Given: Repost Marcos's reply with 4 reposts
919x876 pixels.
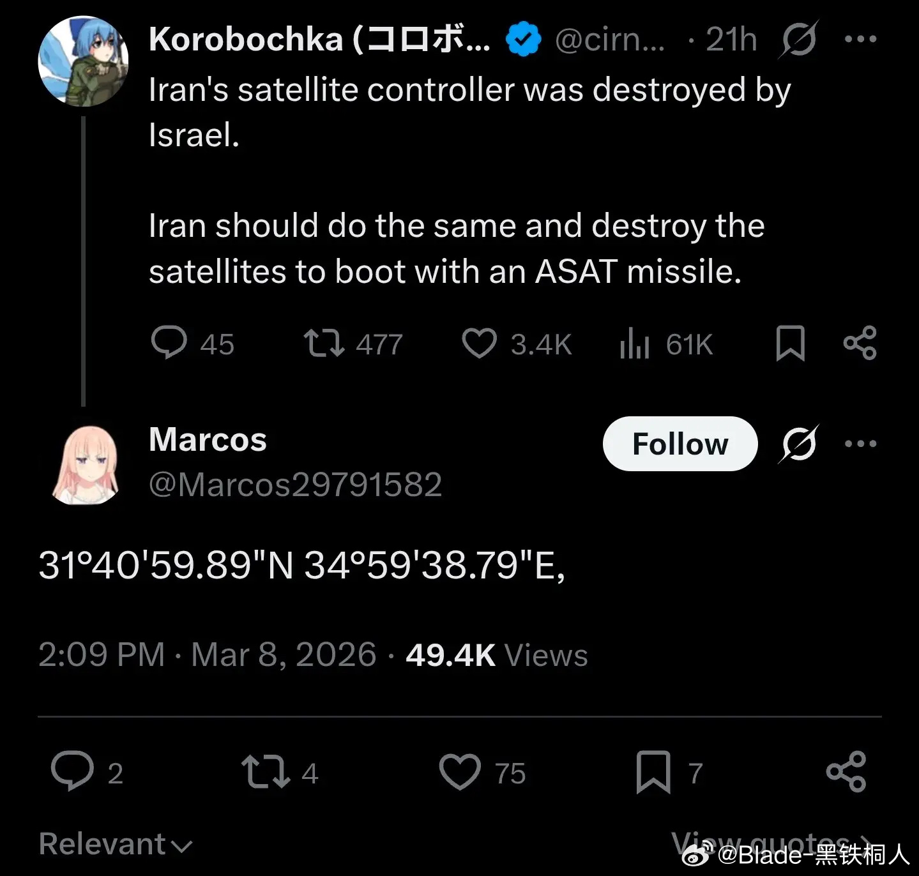Looking at the screenshot, I should click(x=265, y=771).
